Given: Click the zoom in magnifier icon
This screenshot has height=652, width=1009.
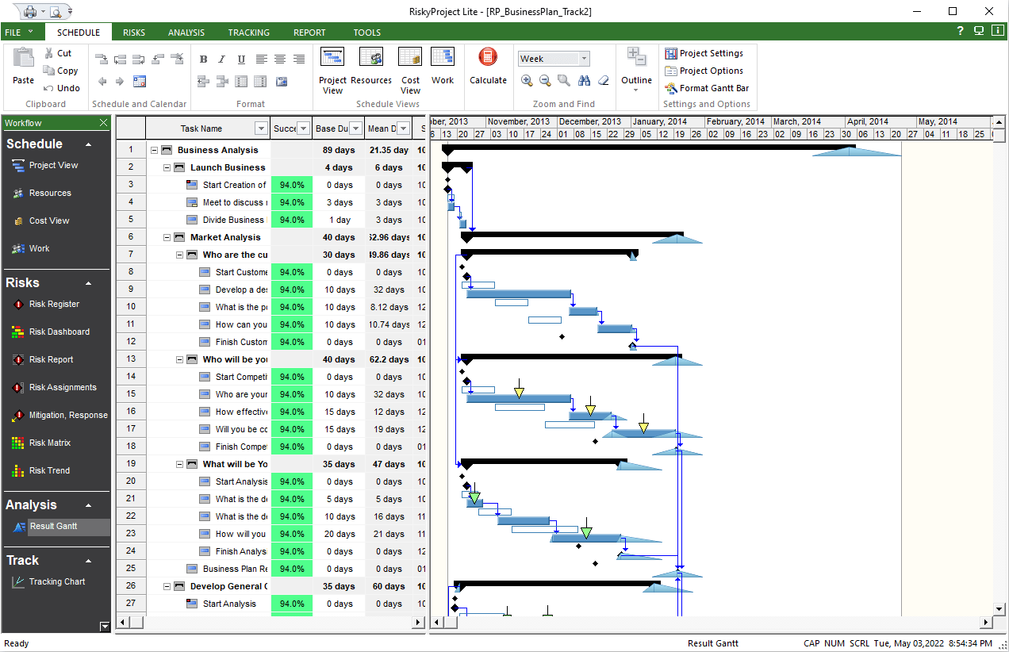Looking at the screenshot, I should click(x=528, y=80).
